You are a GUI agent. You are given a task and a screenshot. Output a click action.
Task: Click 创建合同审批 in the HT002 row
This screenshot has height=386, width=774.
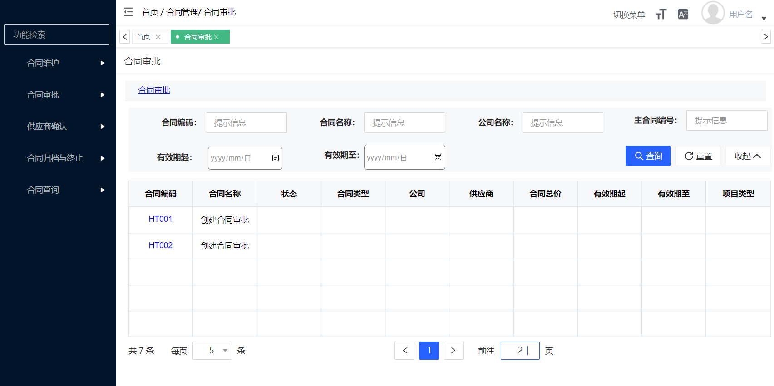[x=225, y=245]
